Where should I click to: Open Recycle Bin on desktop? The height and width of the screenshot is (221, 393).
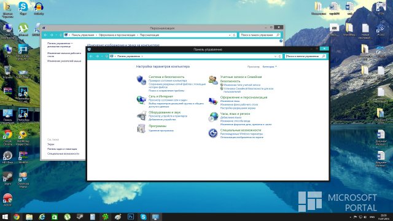[7, 72]
